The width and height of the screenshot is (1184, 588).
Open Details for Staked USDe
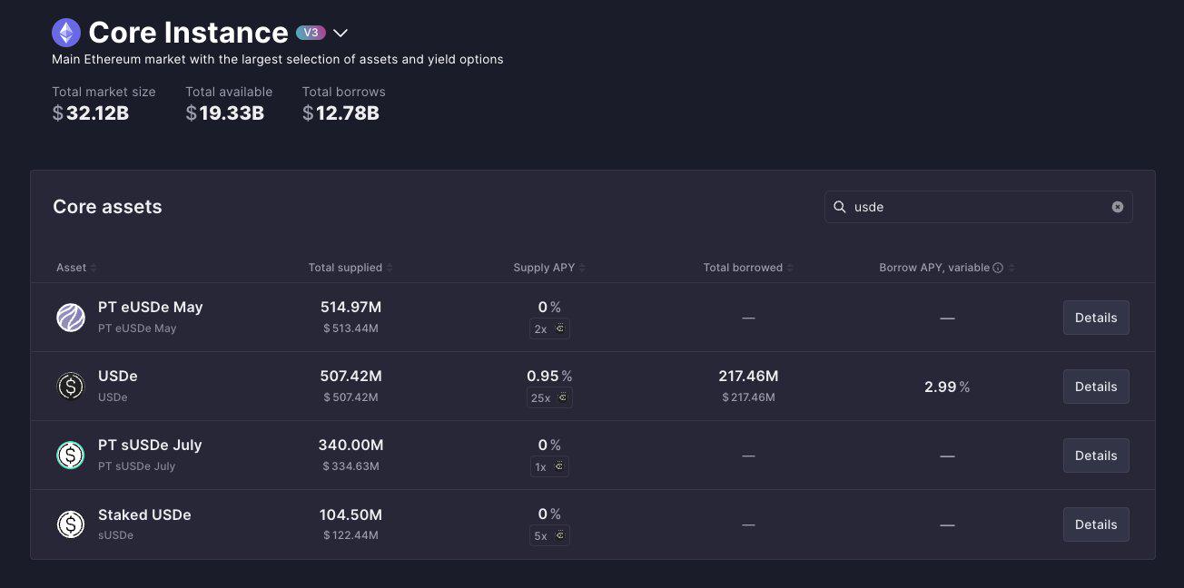pyautogui.click(x=1096, y=524)
